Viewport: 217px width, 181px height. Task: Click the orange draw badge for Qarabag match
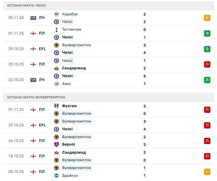tap(207, 18)
